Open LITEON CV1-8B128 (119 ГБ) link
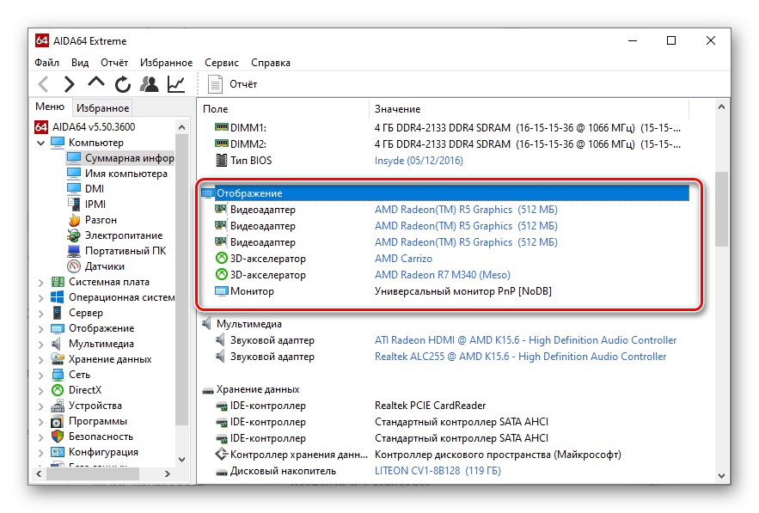 pos(438,471)
